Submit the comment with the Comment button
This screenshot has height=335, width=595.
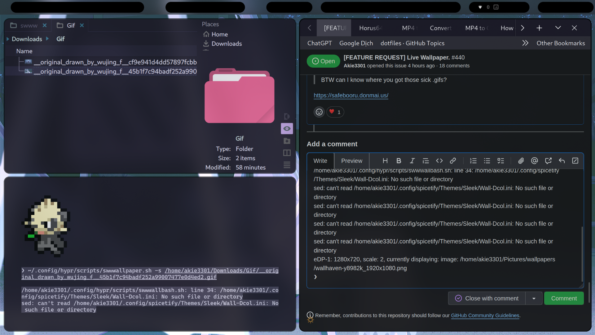pos(564,298)
